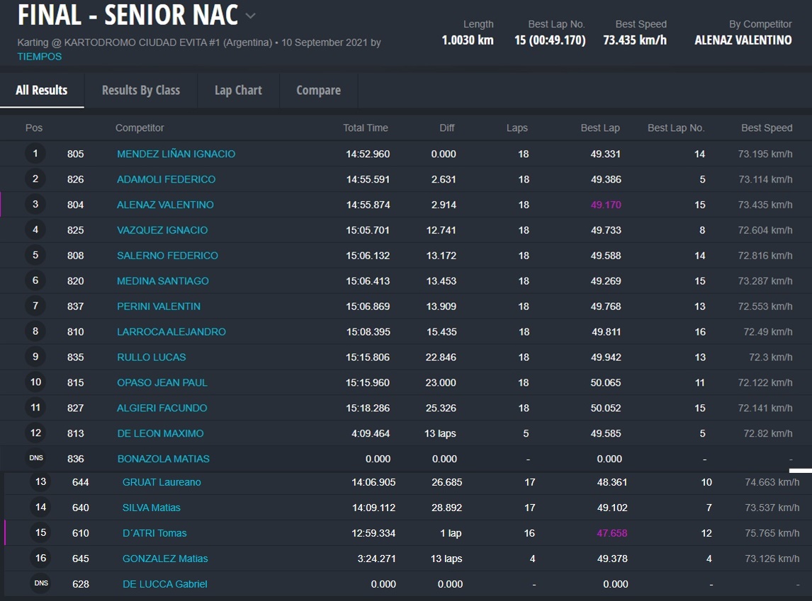Screen dimensions: 812x601
Task: Select the position 15 badge for D'Atri
Action: (x=41, y=533)
